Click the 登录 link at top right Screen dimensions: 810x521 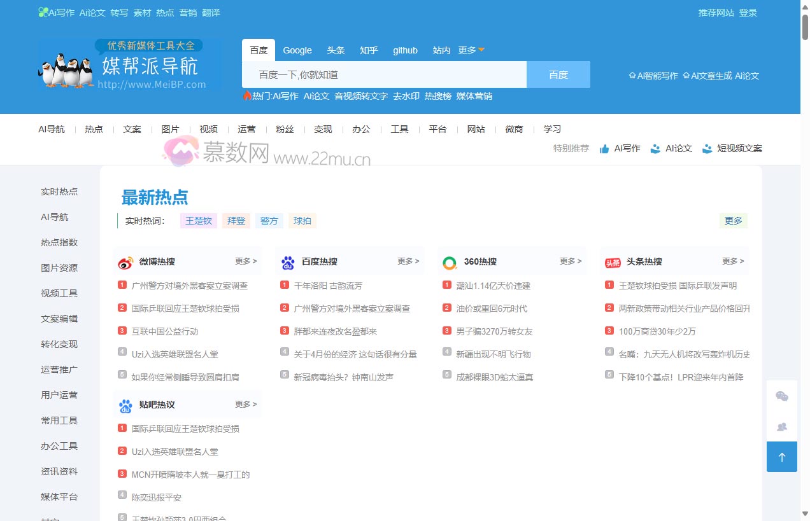748,12
